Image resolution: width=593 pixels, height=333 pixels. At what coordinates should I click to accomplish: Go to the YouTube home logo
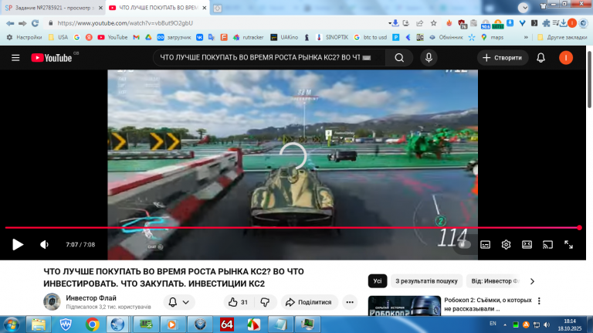[x=52, y=58]
